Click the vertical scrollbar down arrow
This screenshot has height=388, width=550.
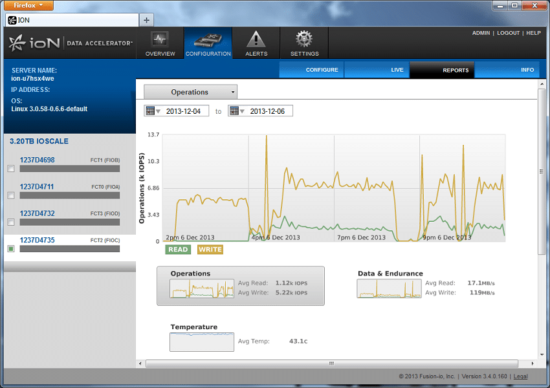[542, 355]
